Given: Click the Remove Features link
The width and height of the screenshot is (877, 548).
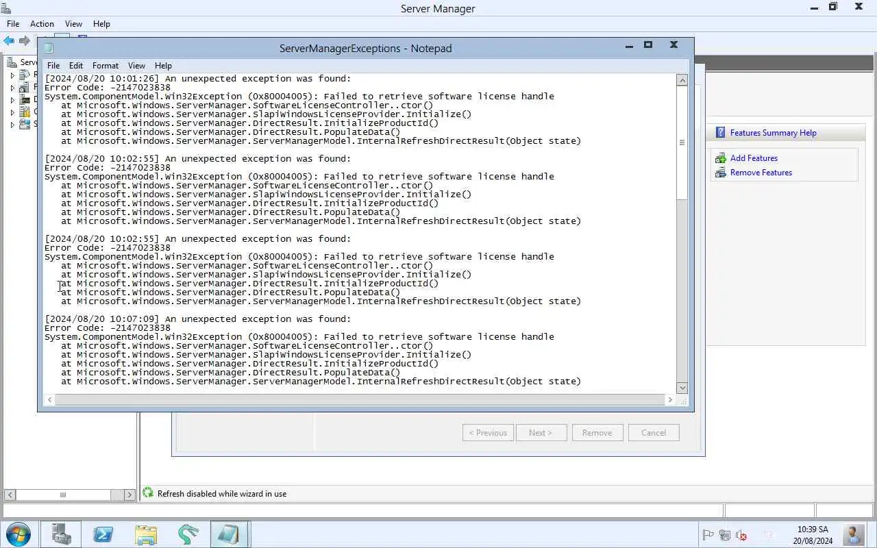Looking at the screenshot, I should tap(761, 173).
